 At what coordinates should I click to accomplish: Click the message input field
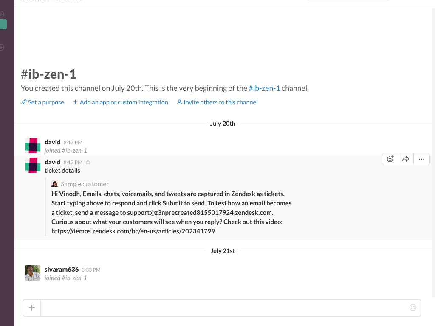[x=225, y=308]
